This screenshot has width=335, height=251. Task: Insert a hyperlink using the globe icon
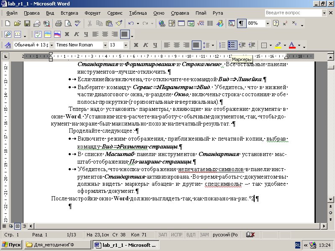pos(162,23)
